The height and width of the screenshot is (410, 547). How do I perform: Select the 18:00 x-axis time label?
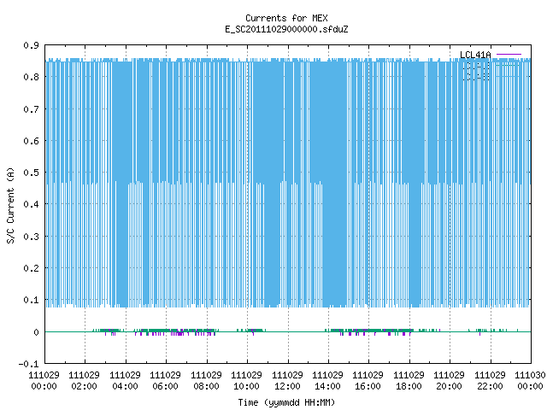click(409, 386)
